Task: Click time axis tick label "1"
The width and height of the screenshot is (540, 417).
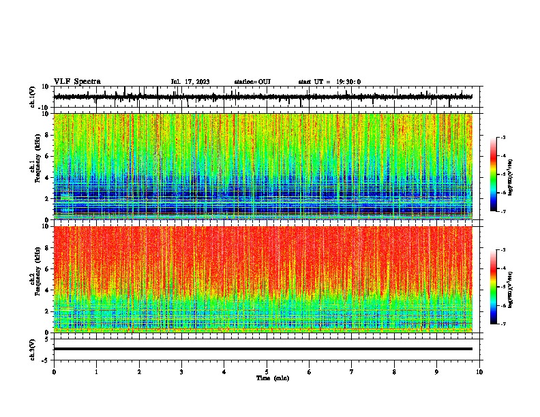Action: click(96, 372)
